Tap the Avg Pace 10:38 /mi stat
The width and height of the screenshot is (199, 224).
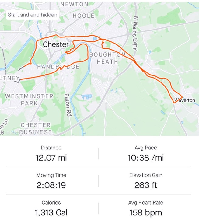pyautogui.click(x=146, y=154)
